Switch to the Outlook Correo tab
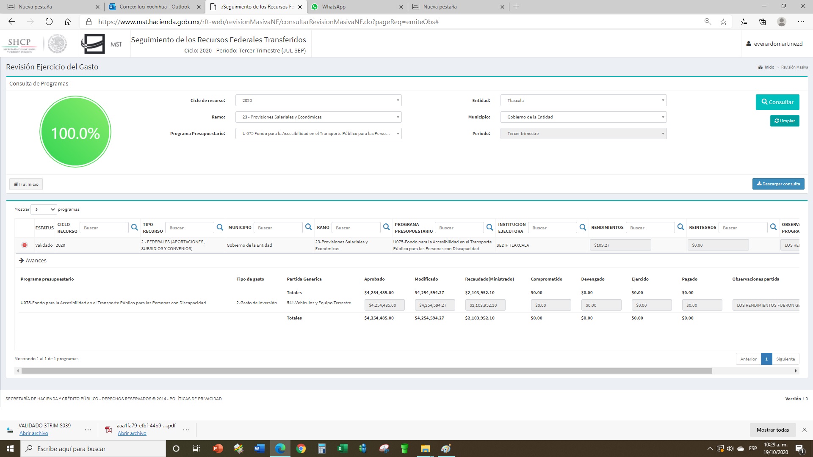The image size is (813, 457). (155, 7)
